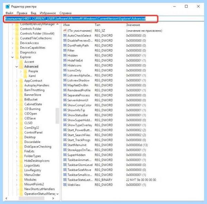The image size is (207, 204).
Task: Click the icon next to IconsOnly
Action: (65, 70)
